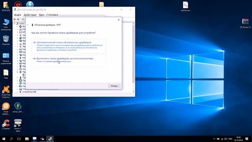Click the taskbar search magnifier
The height and width of the screenshot is (142, 252).
point(11,139)
